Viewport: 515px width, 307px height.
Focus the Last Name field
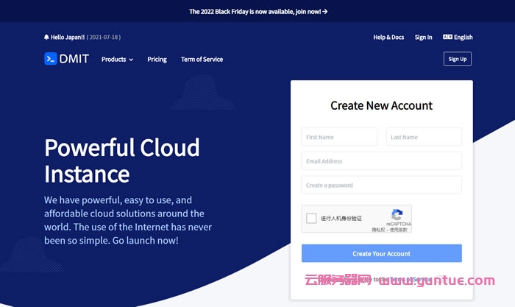424,137
